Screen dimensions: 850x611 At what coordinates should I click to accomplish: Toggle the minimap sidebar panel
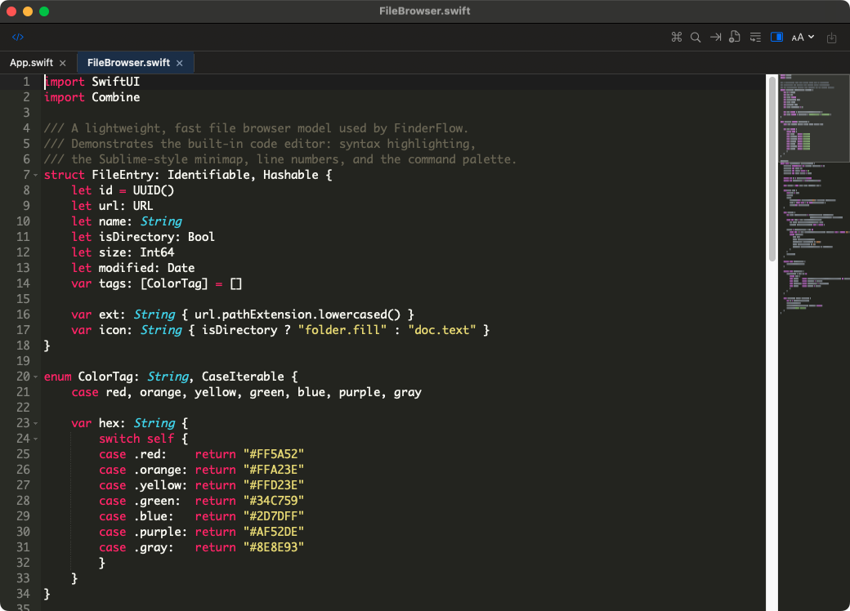point(776,37)
